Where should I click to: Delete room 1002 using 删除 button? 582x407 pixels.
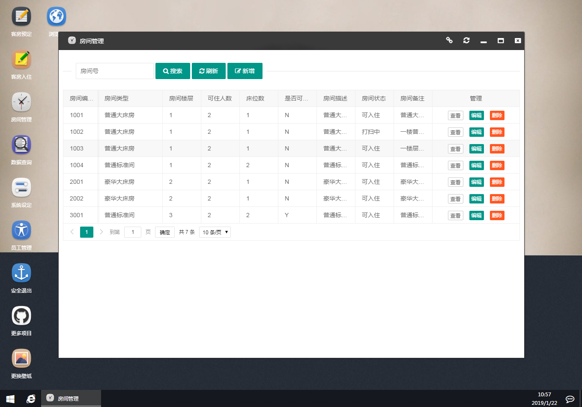(497, 132)
